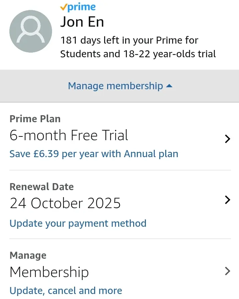This screenshot has height=299, width=239.
Task: Select the 6-month Free Trial plan row
Action: 120,137
